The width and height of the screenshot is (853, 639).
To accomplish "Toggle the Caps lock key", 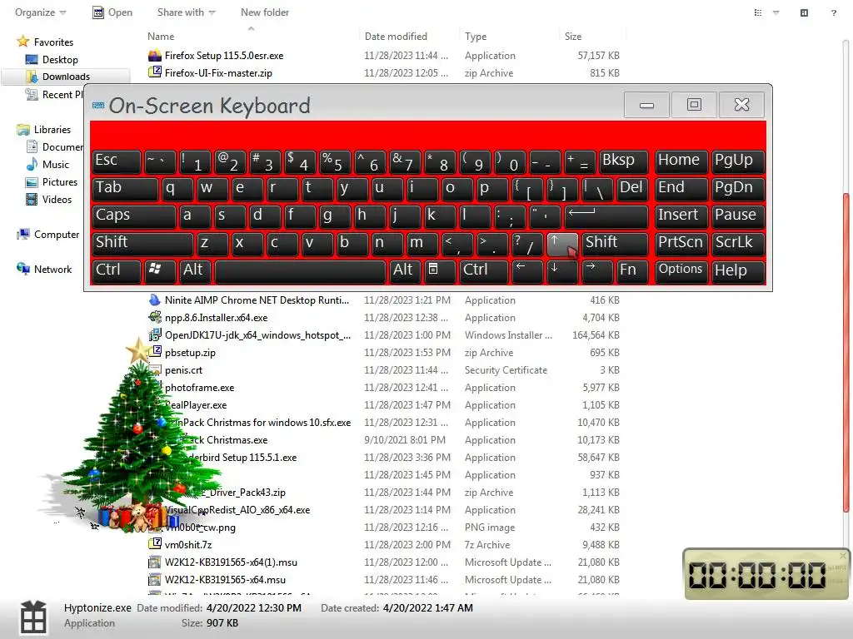I will [x=134, y=217].
